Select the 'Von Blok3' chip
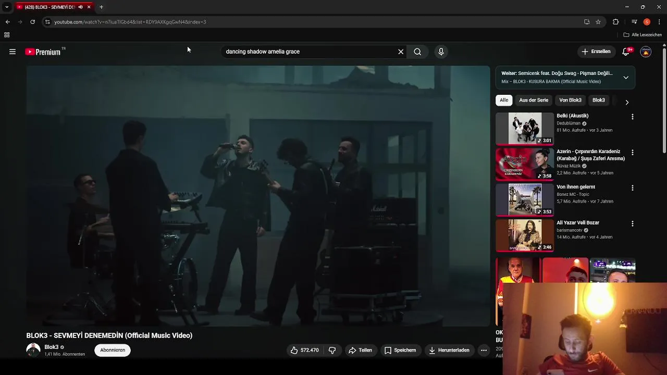The height and width of the screenshot is (375, 667). (570, 100)
